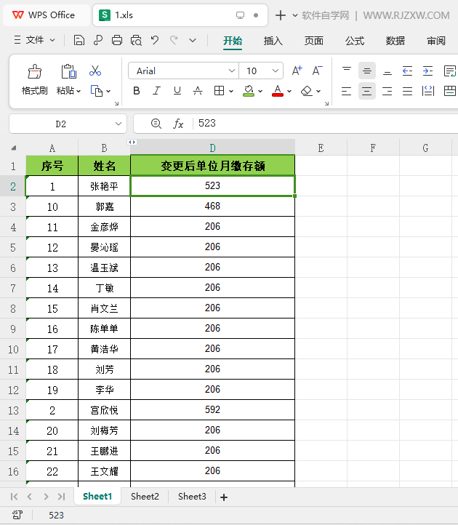Image resolution: width=458 pixels, height=525 pixels.
Task: Click the Merge cells icon
Action: (449, 91)
